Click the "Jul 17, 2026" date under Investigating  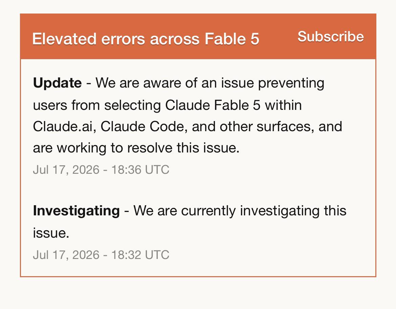(66, 255)
